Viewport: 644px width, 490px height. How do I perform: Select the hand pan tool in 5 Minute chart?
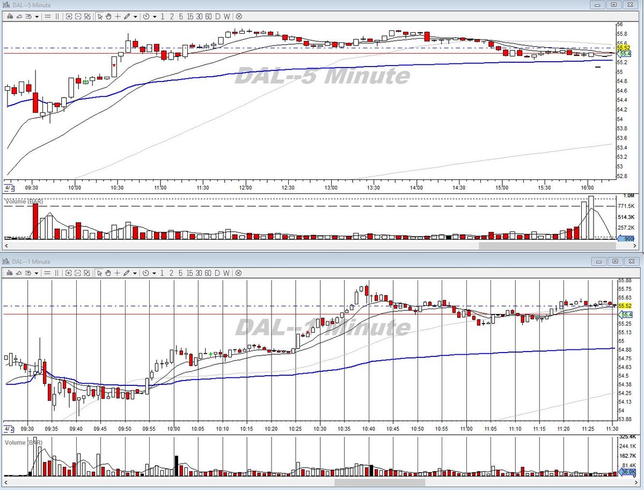pos(108,16)
